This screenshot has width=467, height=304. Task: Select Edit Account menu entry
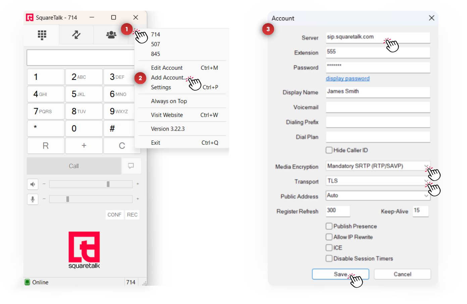(167, 68)
